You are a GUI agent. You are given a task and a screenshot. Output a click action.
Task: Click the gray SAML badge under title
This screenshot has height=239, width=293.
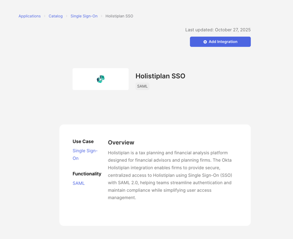(143, 87)
